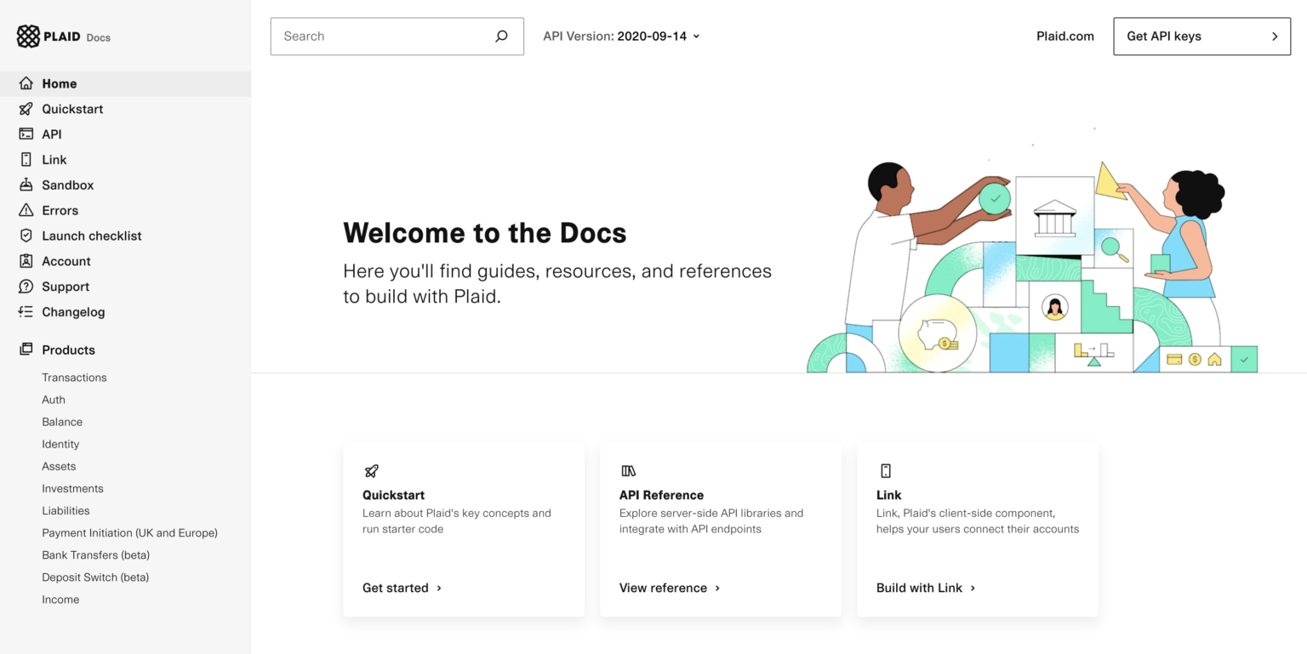Click the books icon on API Reference card
The height and width of the screenshot is (654, 1307).
(628, 470)
